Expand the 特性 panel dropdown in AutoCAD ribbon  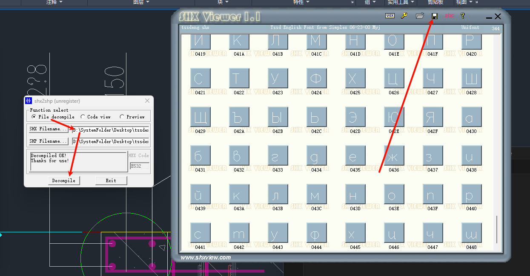point(307,2)
